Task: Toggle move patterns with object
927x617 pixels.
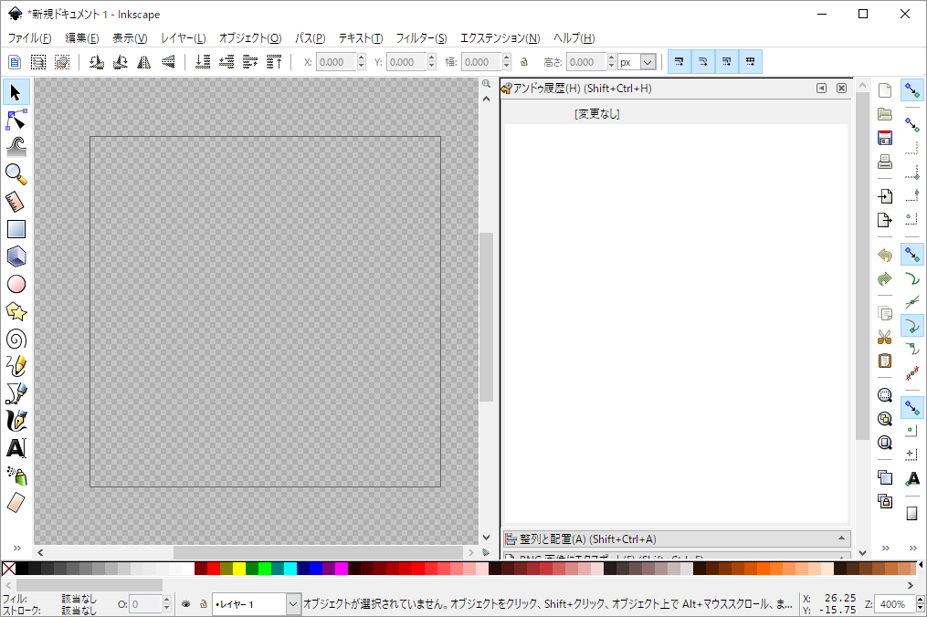Action: coord(750,62)
